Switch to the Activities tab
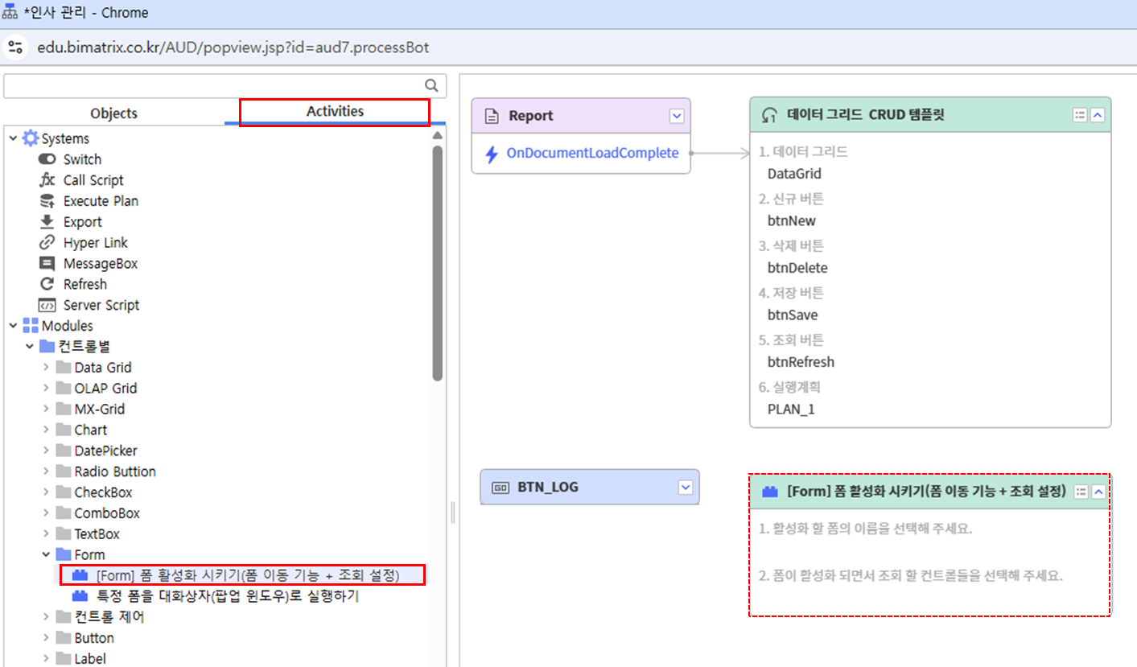This screenshot has height=667, width=1137. coord(335,112)
